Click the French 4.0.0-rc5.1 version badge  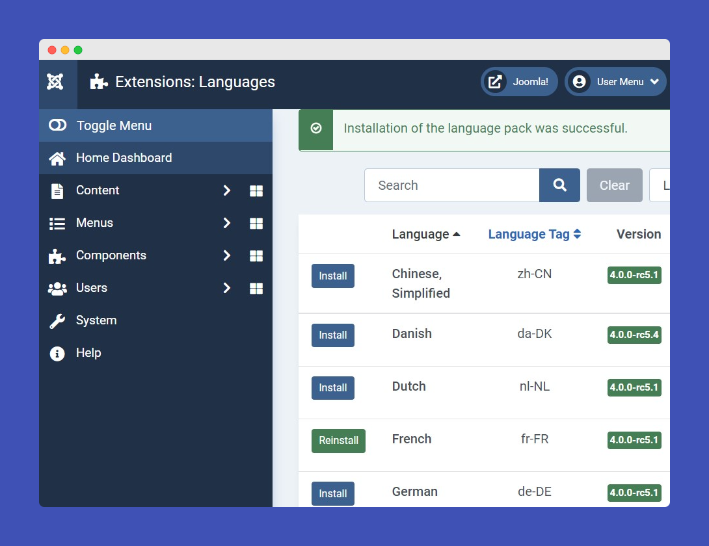coord(634,440)
